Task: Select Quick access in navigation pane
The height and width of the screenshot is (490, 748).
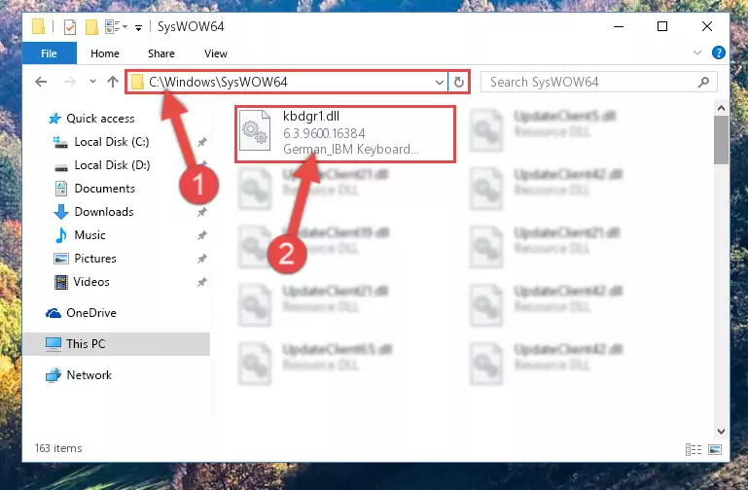Action: pos(100,119)
